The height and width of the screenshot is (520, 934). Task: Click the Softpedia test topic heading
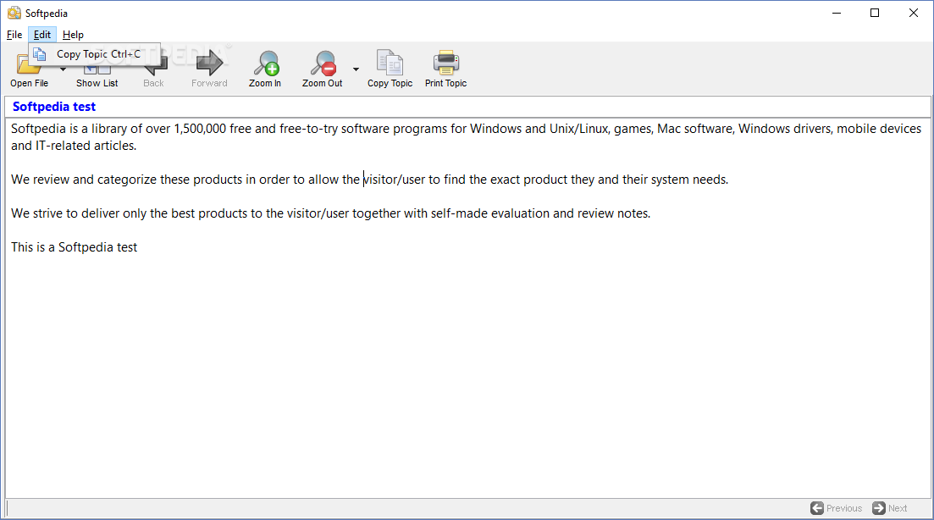[54, 107]
